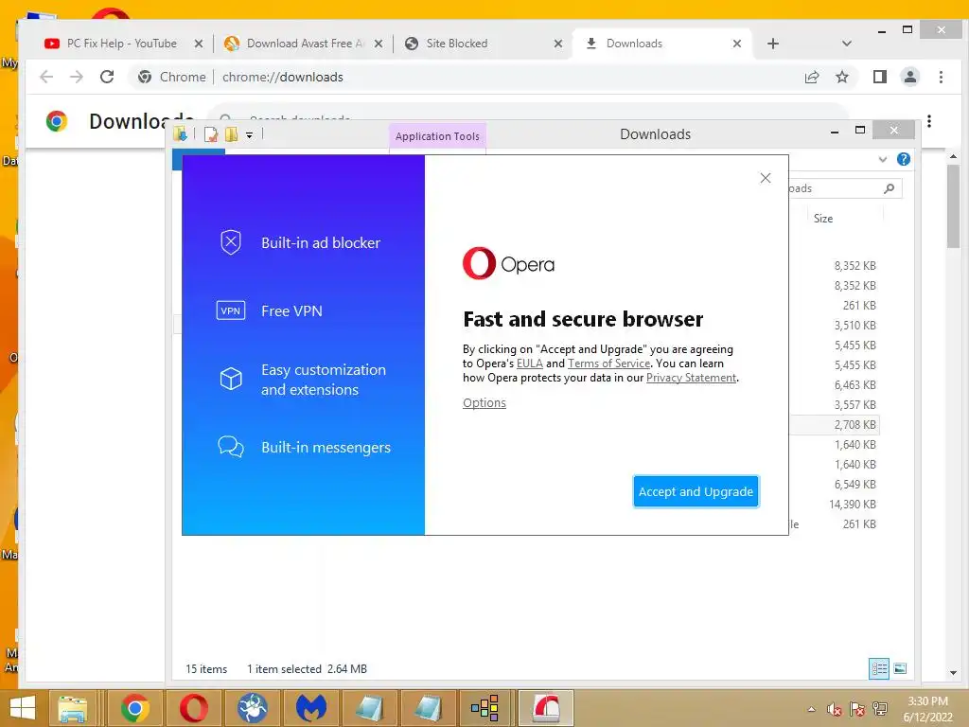Click the New folder icon in Explorer quick access
This screenshot has width=969, height=727.
(232, 134)
